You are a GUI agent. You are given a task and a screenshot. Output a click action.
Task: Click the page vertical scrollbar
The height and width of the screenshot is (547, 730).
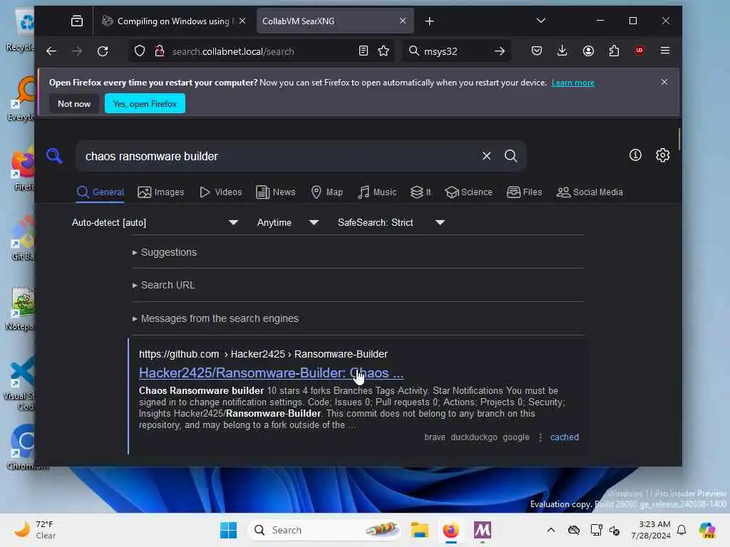[679, 139]
